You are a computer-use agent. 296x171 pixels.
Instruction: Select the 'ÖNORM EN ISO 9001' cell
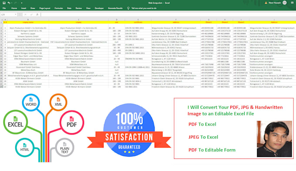pos(138,59)
